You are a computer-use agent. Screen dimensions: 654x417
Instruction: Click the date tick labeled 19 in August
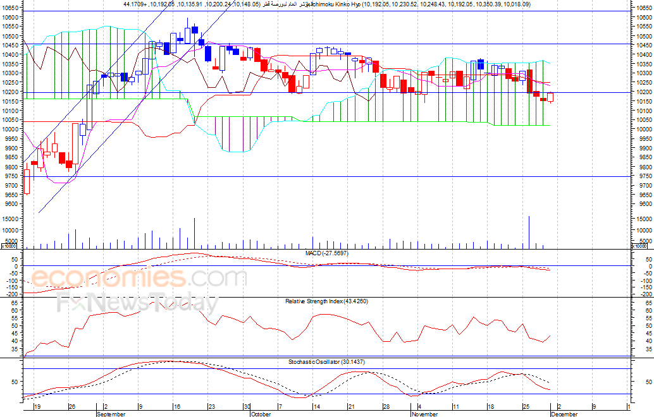point(37,406)
